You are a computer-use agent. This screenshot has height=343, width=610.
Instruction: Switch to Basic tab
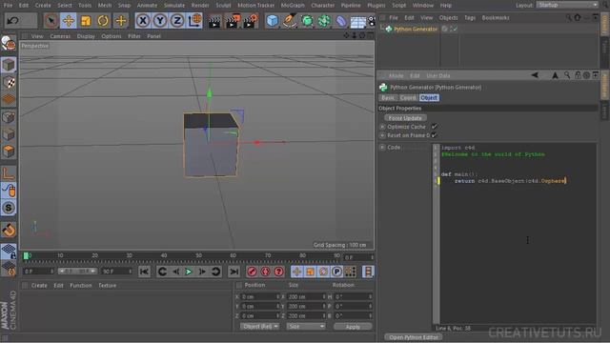click(x=388, y=98)
